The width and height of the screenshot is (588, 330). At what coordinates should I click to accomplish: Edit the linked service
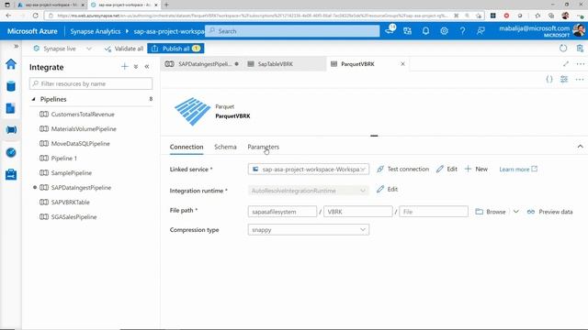[447, 169]
